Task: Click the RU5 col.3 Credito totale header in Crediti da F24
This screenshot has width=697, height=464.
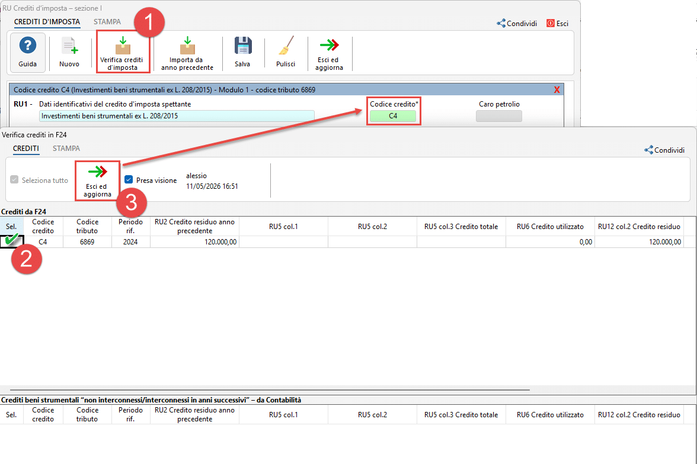Action: [461, 227]
